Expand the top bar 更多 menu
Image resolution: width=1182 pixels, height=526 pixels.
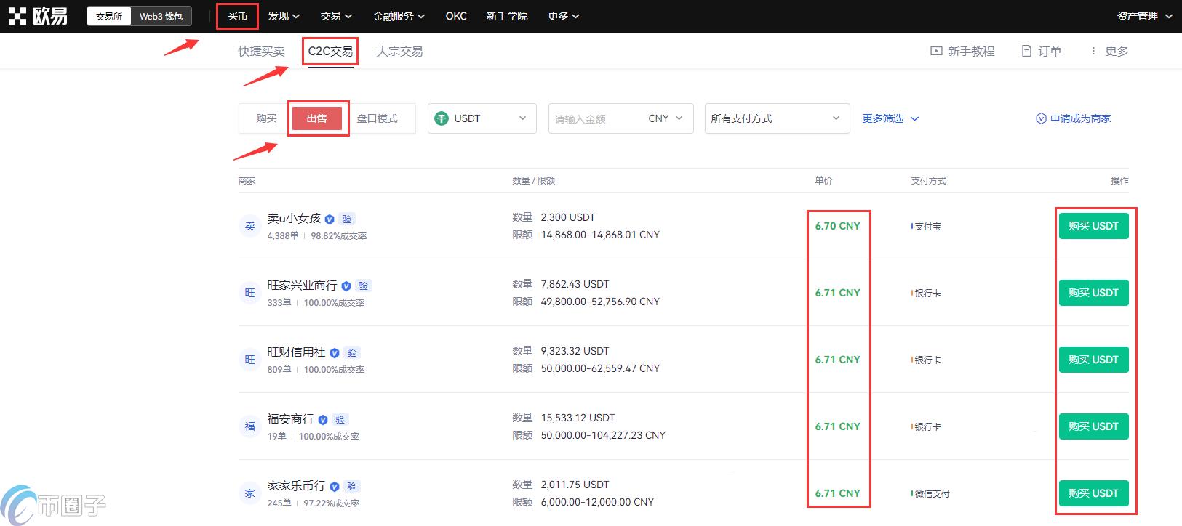click(x=564, y=16)
